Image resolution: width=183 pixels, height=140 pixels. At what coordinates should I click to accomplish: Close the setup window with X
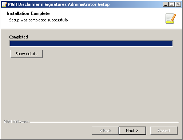coord(178,4)
